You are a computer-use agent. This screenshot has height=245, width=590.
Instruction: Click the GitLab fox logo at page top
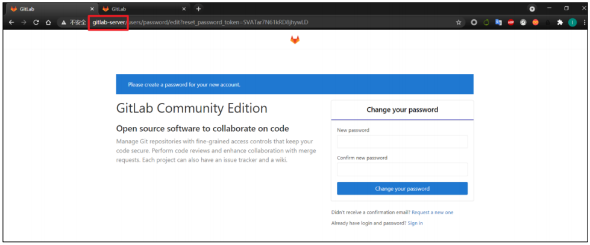click(x=295, y=40)
